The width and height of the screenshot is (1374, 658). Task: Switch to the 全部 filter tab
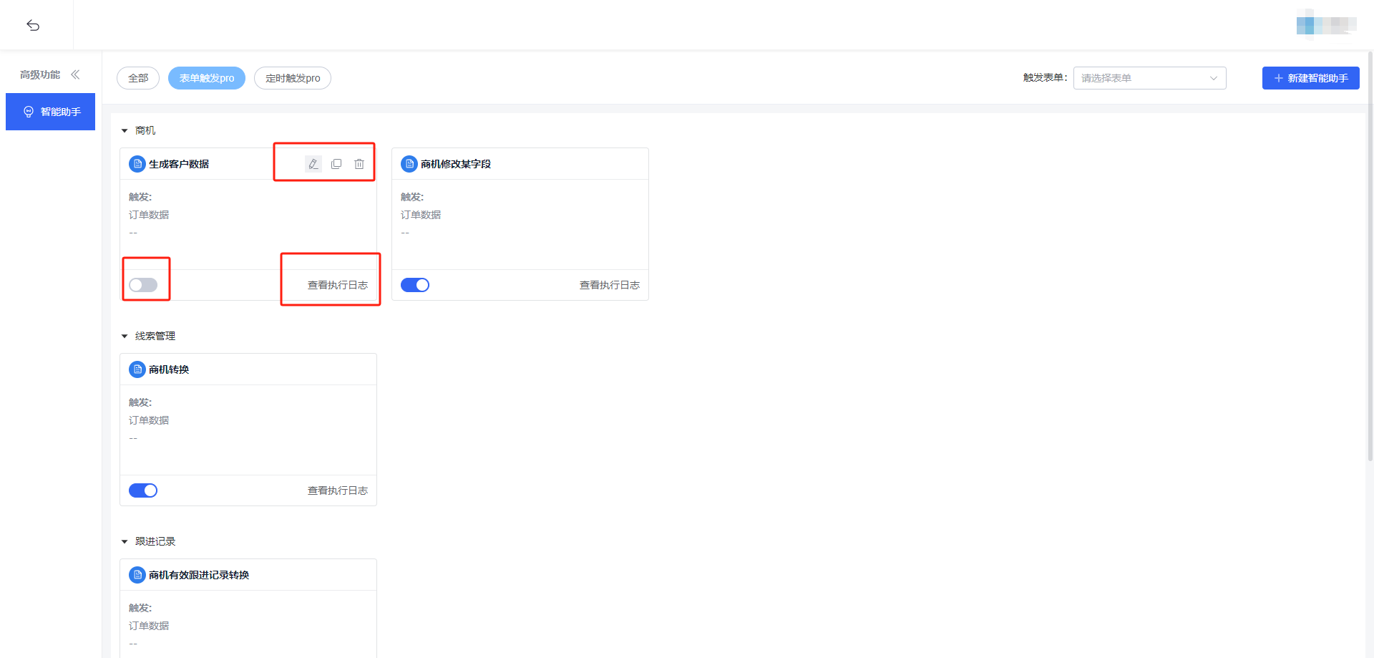coord(138,78)
